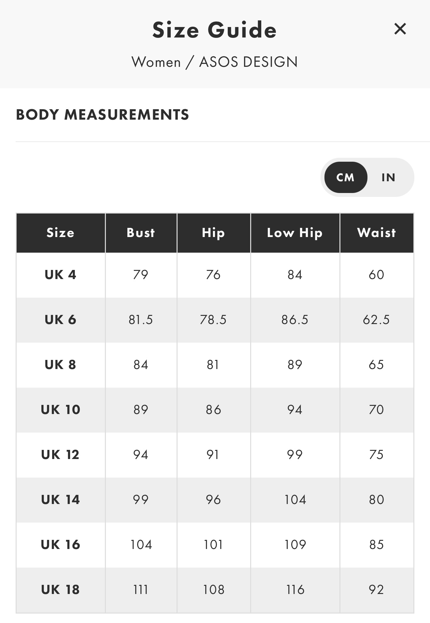430x623 pixels.
Task: Click the UK 18 bust value 111
Action: (x=141, y=590)
